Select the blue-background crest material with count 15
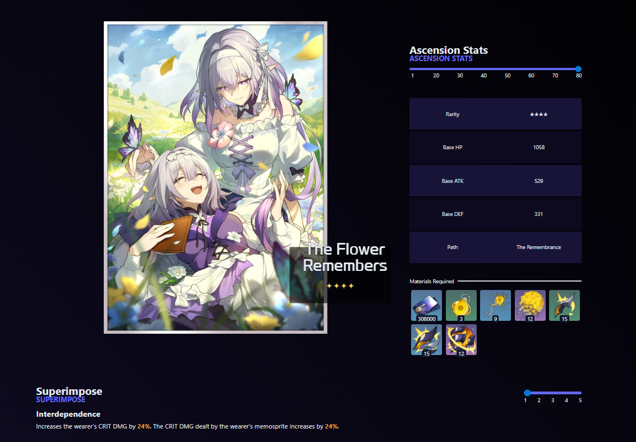636x442 pixels. coord(426,340)
